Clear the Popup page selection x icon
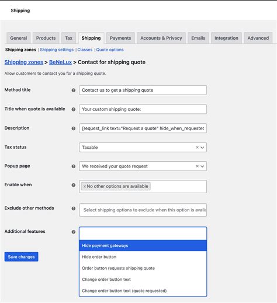Image resolution: width=277 pixels, height=303 pixels. click(197, 166)
